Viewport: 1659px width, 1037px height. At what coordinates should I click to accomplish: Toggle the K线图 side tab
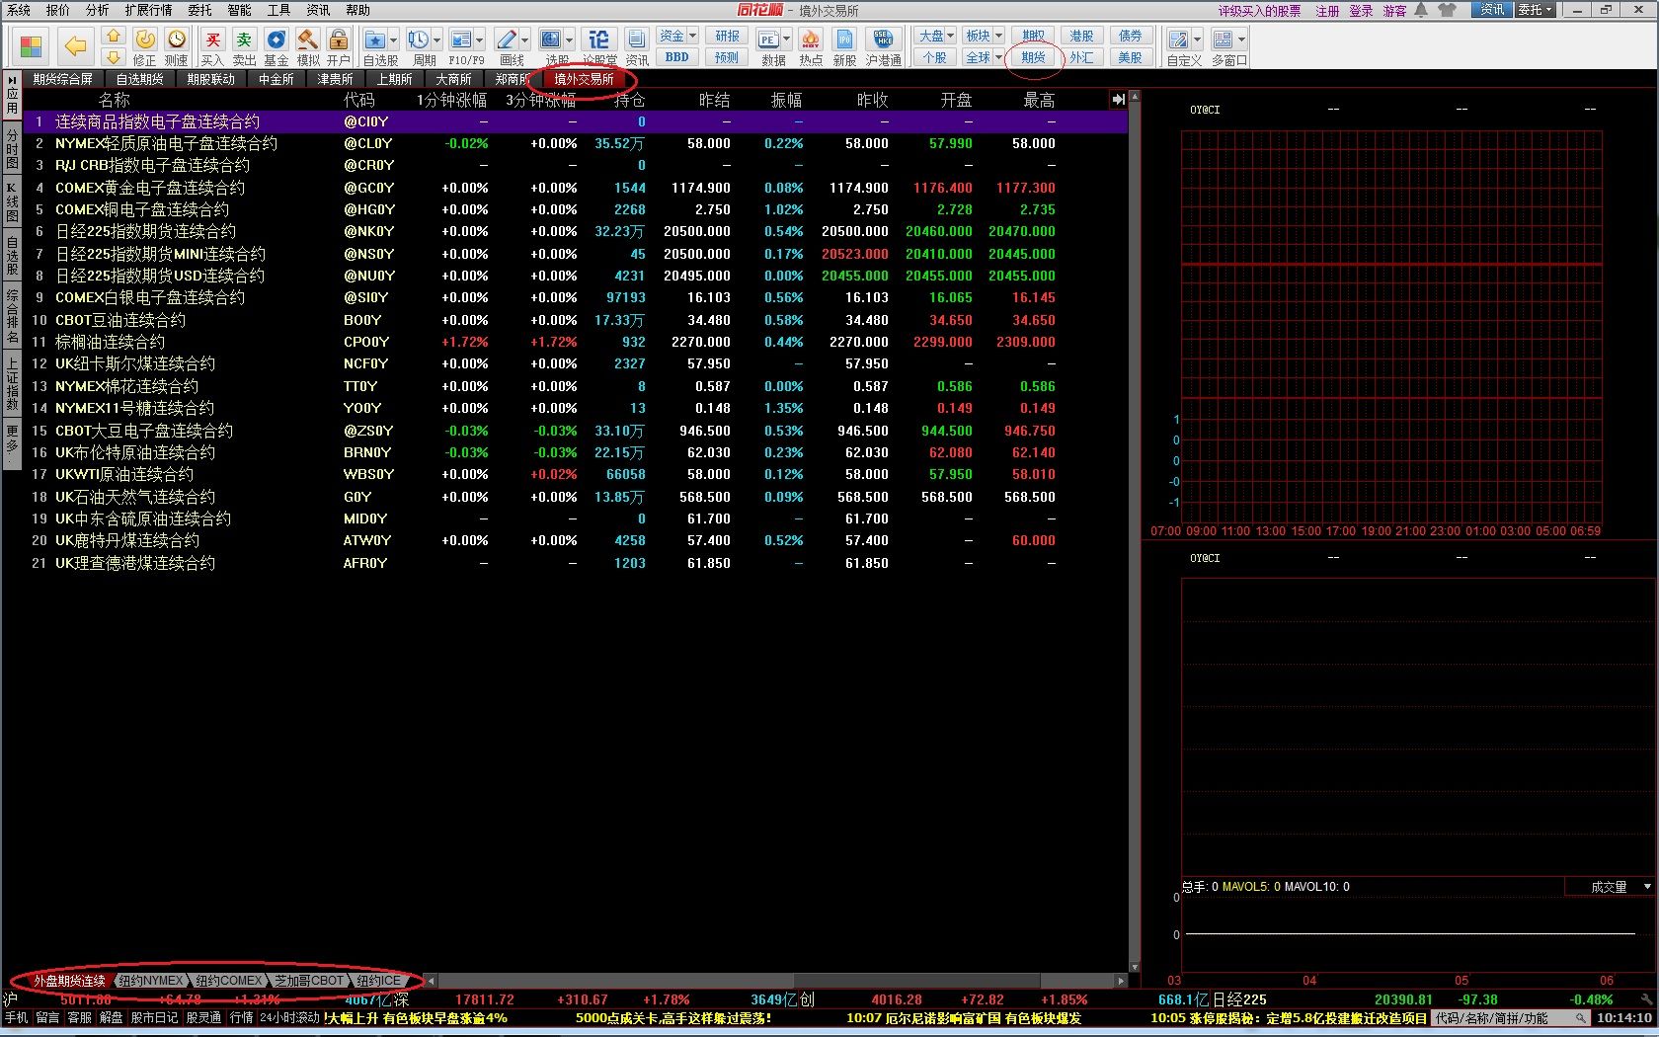12,202
